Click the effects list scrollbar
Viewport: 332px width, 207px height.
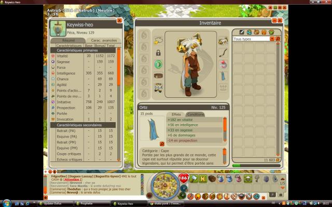(x=225, y=129)
